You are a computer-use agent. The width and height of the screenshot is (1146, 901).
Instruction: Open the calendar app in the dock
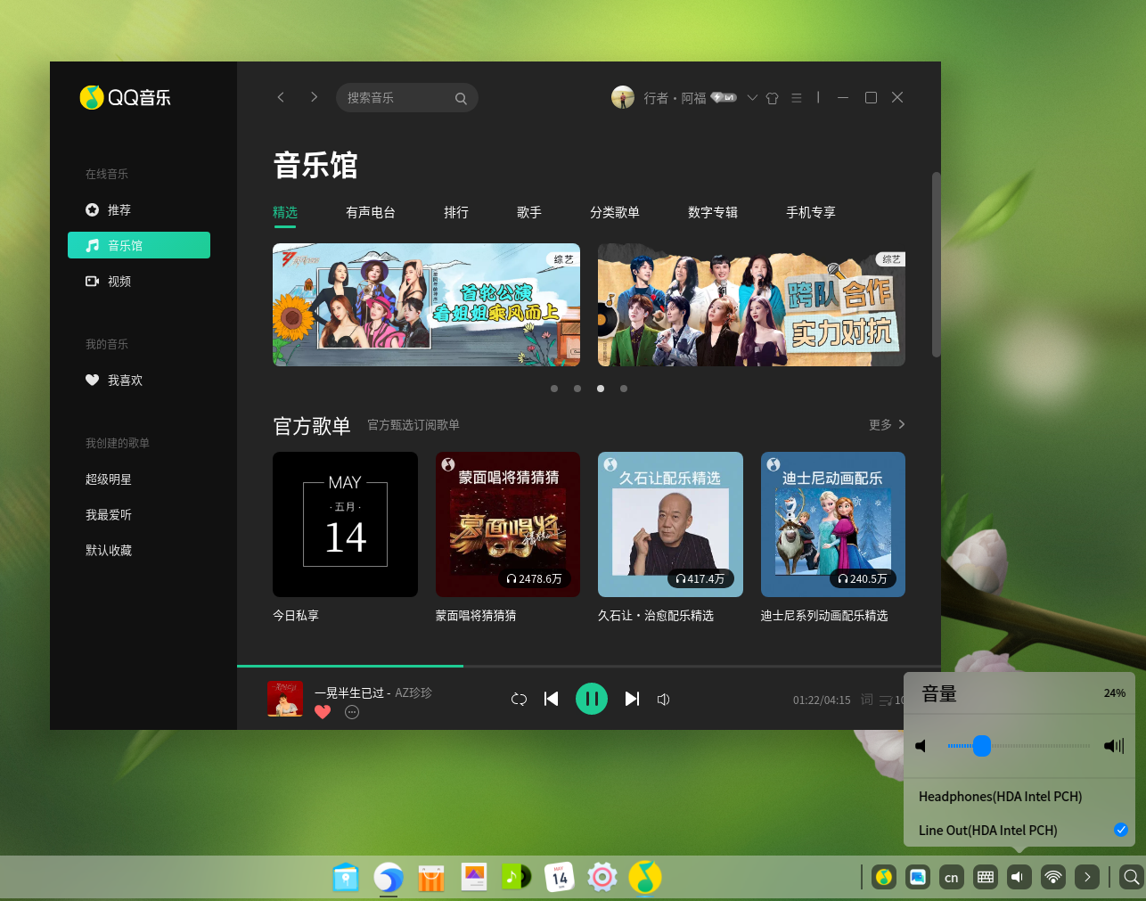tap(560, 878)
